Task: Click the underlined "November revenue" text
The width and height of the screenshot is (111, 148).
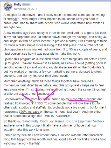Action: click(x=84, y=99)
